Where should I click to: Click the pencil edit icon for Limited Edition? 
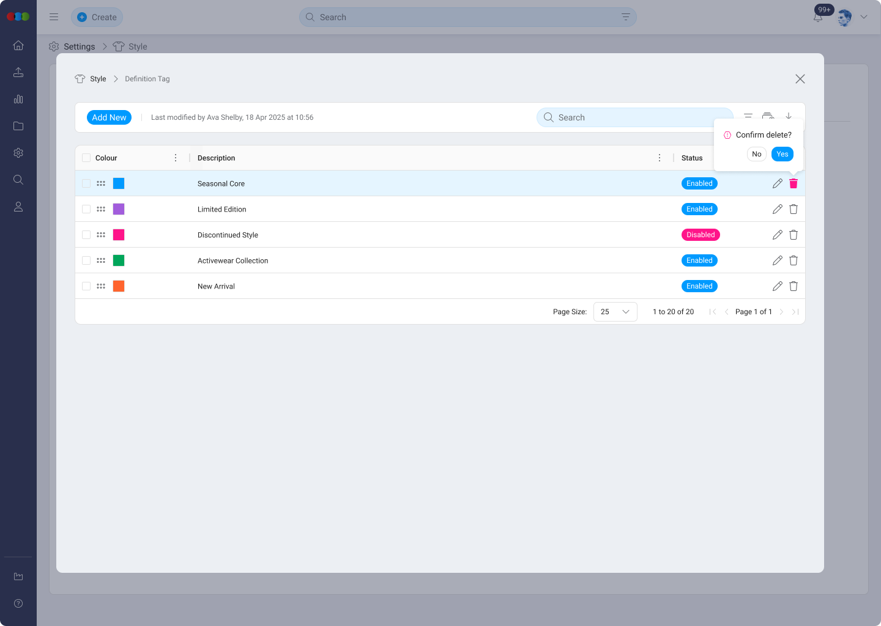(x=777, y=209)
